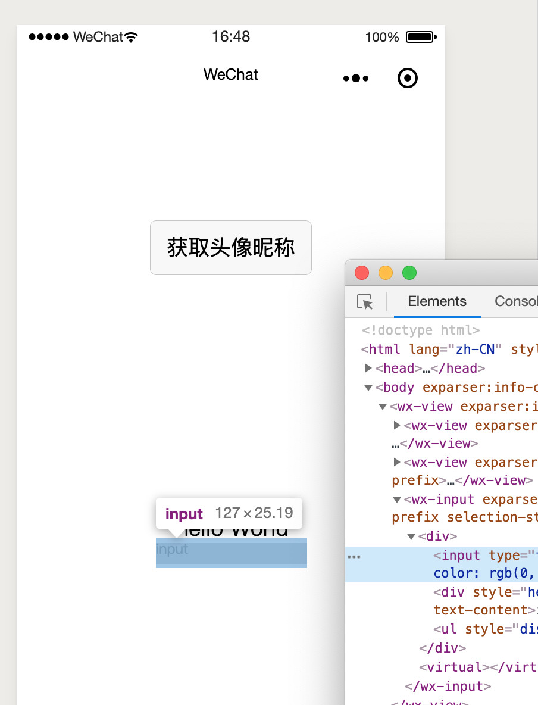Activate the DevTools element inspector cursor icon
This screenshot has width=538, height=705.
[x=364, y=302]
